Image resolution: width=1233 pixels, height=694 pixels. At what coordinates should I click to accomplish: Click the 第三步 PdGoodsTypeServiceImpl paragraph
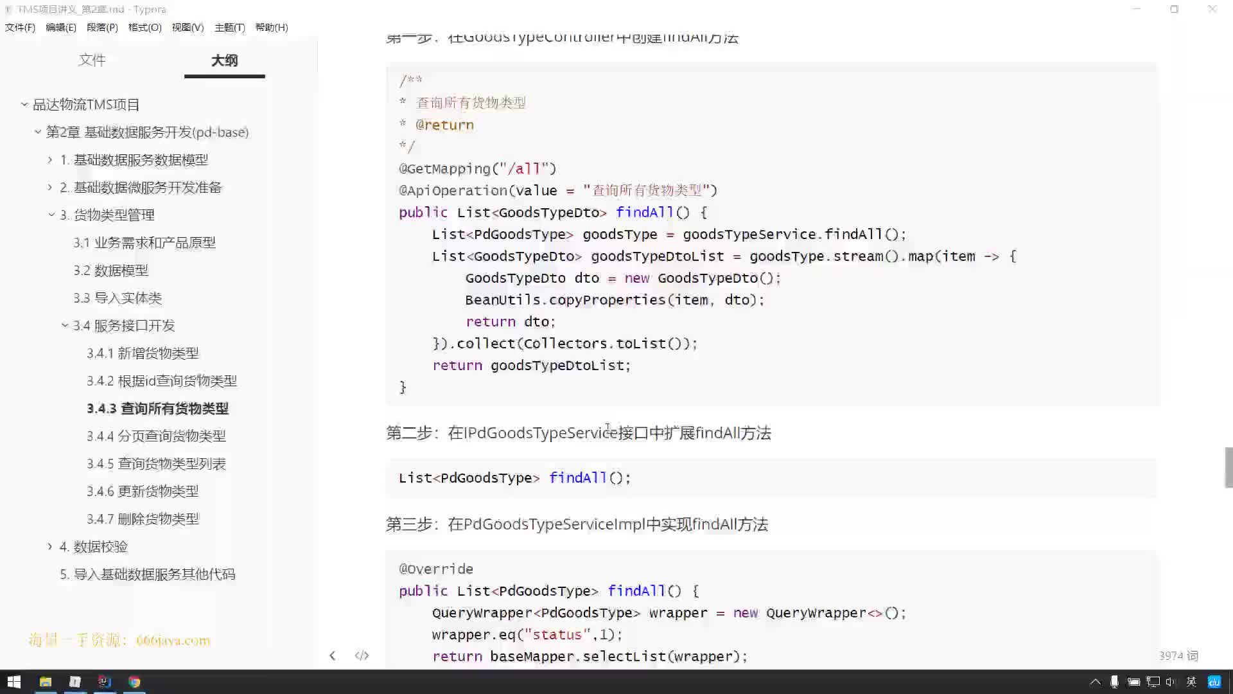click(577, 524)
